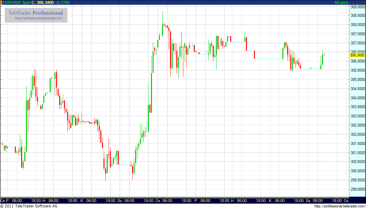Click the small arrow marker beside last candle

[x=324, y=54]
